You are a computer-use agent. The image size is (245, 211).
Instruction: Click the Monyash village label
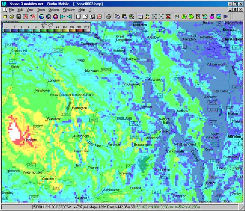click(92, 71)
